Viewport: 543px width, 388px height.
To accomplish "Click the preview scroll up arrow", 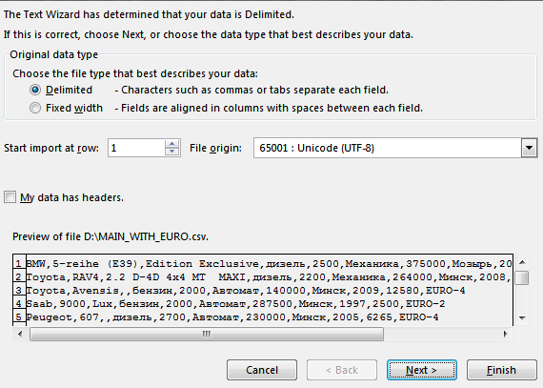I will (x=522, y=262).
